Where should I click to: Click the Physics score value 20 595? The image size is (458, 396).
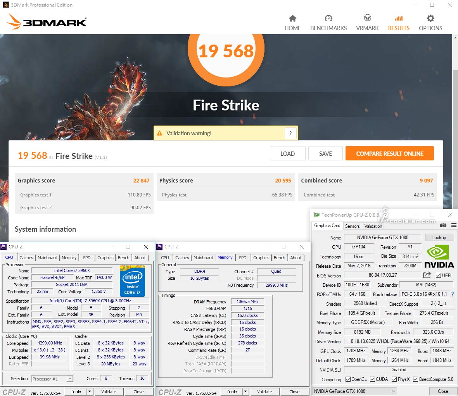[283, 181]
